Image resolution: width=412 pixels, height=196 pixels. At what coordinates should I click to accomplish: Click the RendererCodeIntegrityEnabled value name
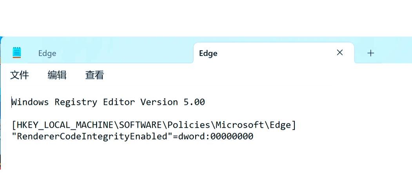(x=92, y=136)
